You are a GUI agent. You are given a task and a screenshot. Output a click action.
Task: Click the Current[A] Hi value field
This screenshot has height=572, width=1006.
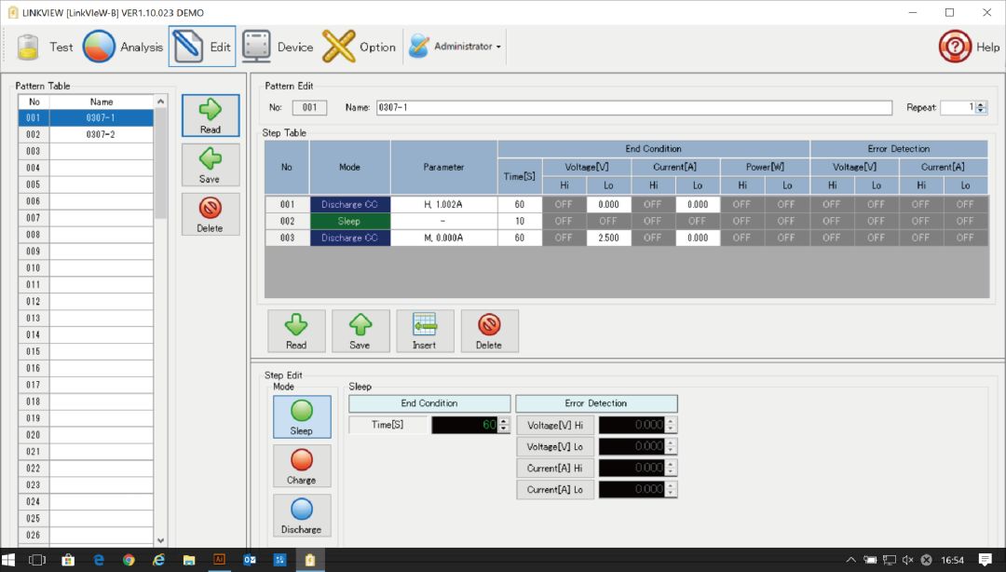[x=632, y=468]
